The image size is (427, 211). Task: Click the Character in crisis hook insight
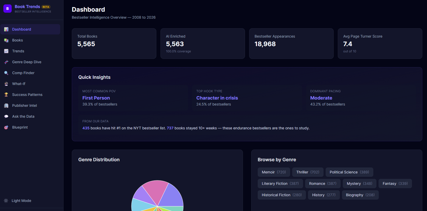click(x=247, y=98)
